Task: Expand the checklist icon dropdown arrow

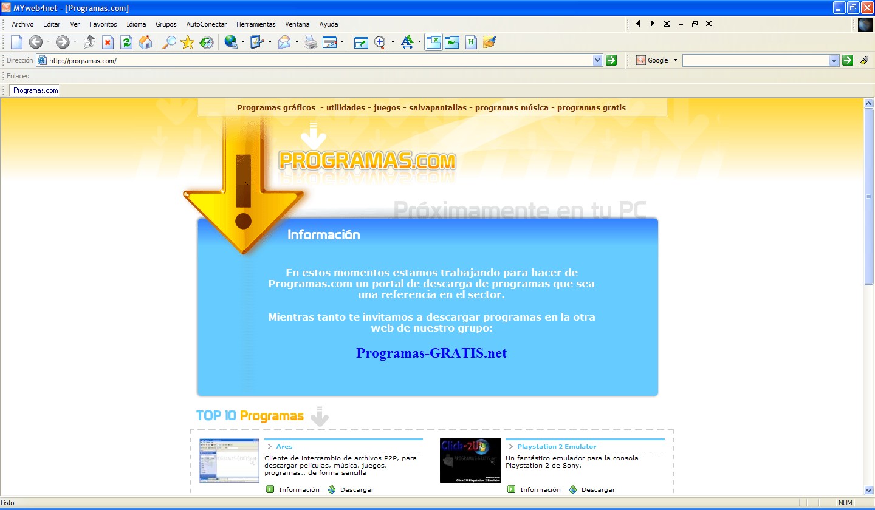Action: pos(270,42)
